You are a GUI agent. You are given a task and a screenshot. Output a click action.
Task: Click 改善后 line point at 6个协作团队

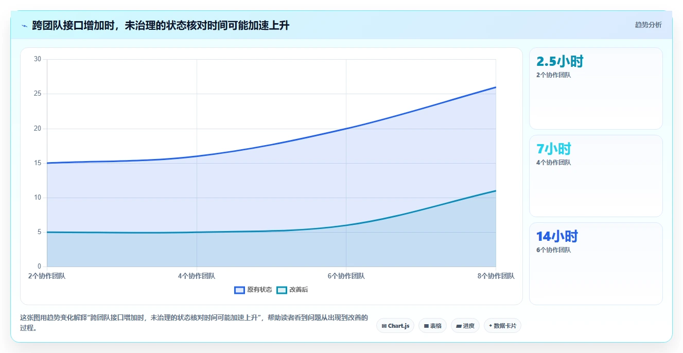pos(346,225)
